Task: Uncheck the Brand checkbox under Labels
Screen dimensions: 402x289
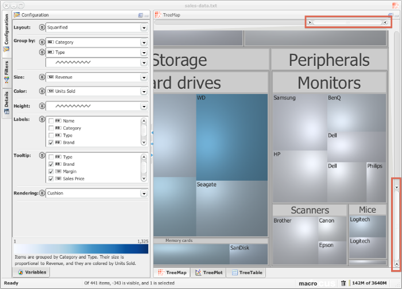Action: coord(52,142)
